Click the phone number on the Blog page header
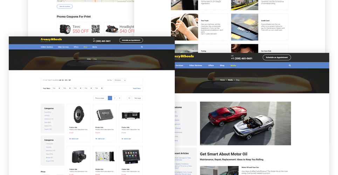Image resolution: width=338 pixels, height=175 pixels. click(242, 58)
